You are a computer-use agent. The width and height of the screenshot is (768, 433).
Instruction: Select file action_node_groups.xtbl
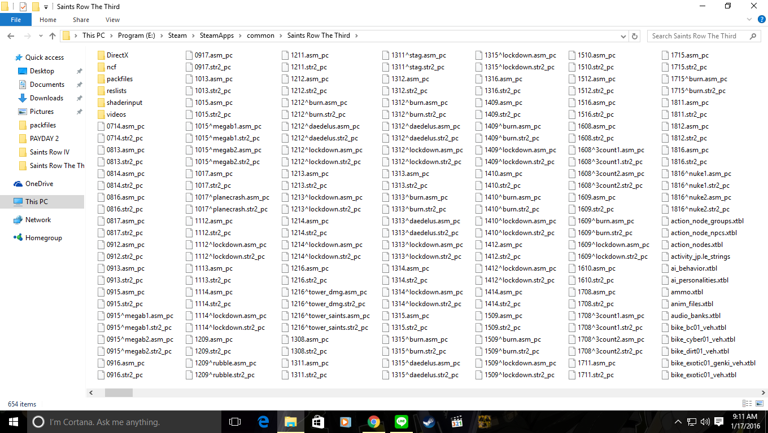coord(702,221)
